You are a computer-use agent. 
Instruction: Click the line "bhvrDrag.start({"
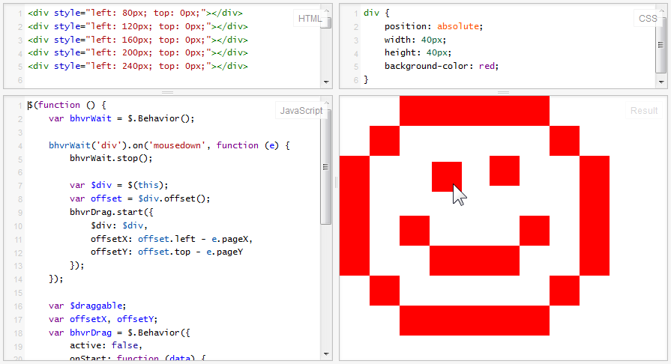(111, 212)
